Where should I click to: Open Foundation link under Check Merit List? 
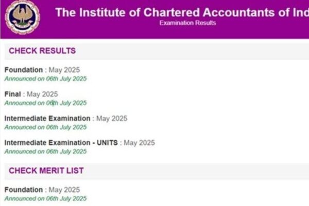(x=24, y=190)
